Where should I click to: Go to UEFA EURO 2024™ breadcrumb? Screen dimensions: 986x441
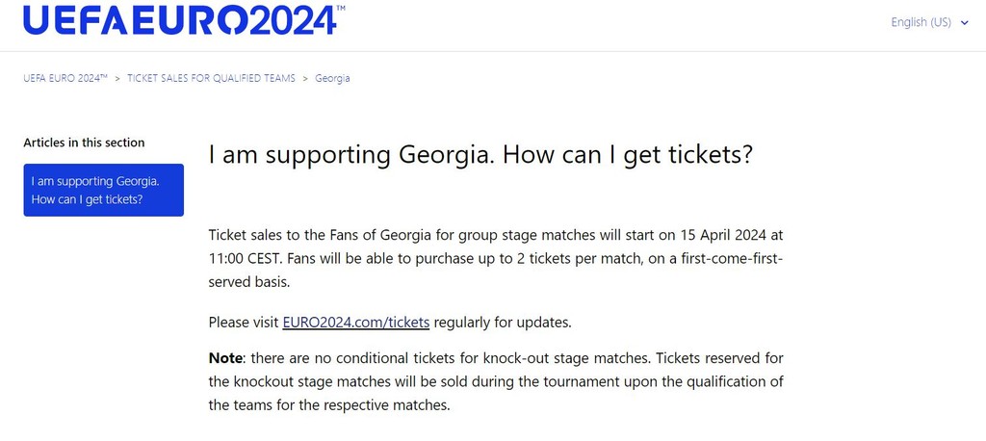pyautogui.click(x=65, y=79)
